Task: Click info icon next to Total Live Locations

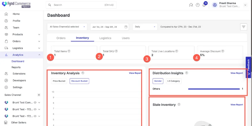Action: point(177,51)
